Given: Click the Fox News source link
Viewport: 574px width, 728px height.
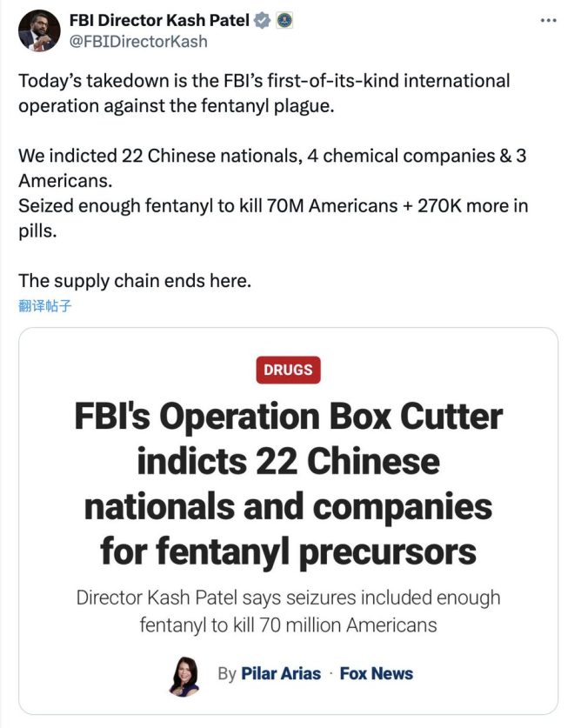Looking at the screenshot, I should pyautogui.click(x=377, y=674).
